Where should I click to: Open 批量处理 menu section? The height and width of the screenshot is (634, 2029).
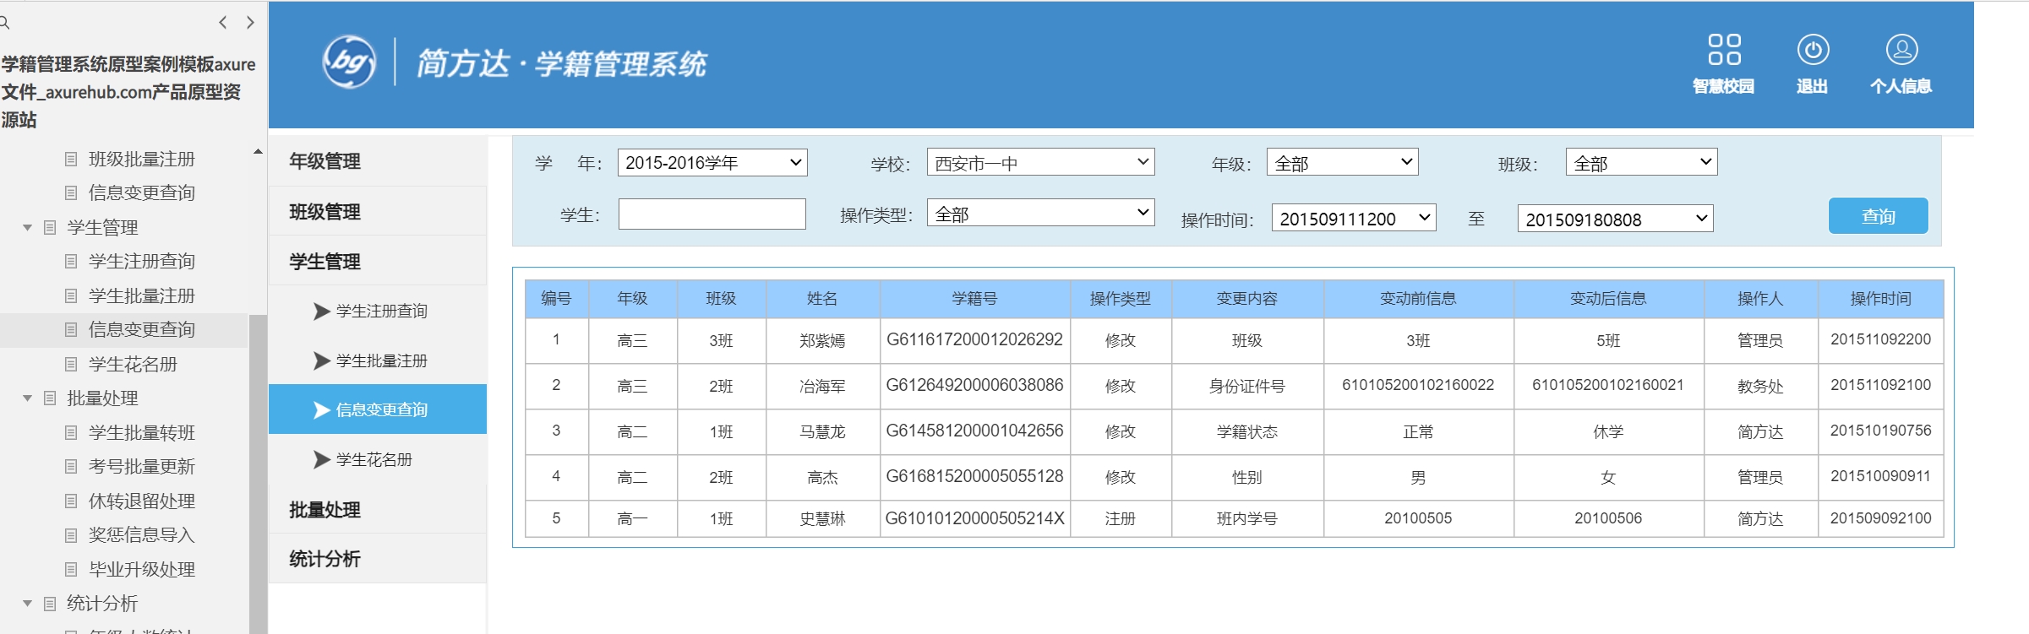(378, 509)
